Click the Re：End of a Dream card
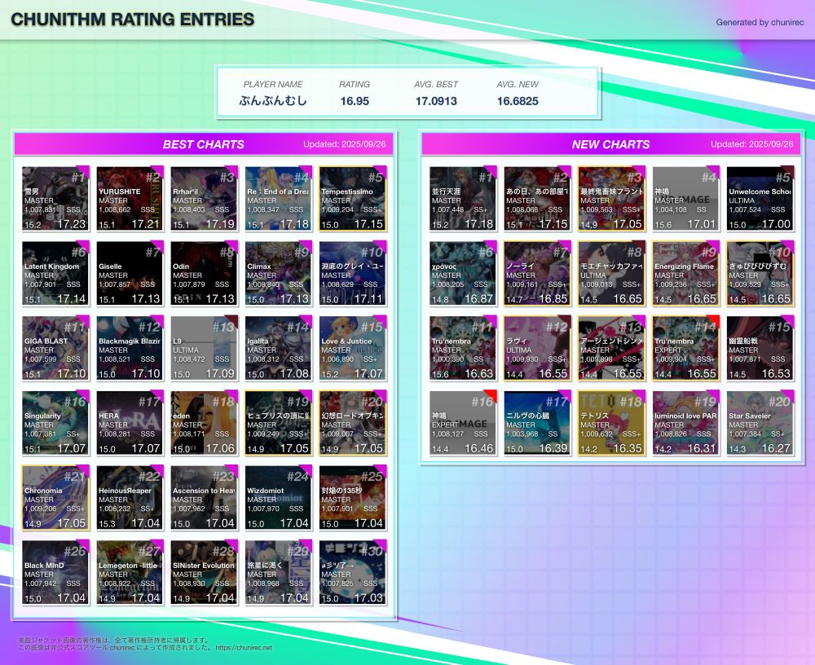Screen dimensions: 815x665 [x=279, y=199]
